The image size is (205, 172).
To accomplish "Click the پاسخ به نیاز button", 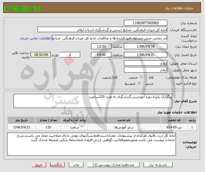I will [158, 165].
